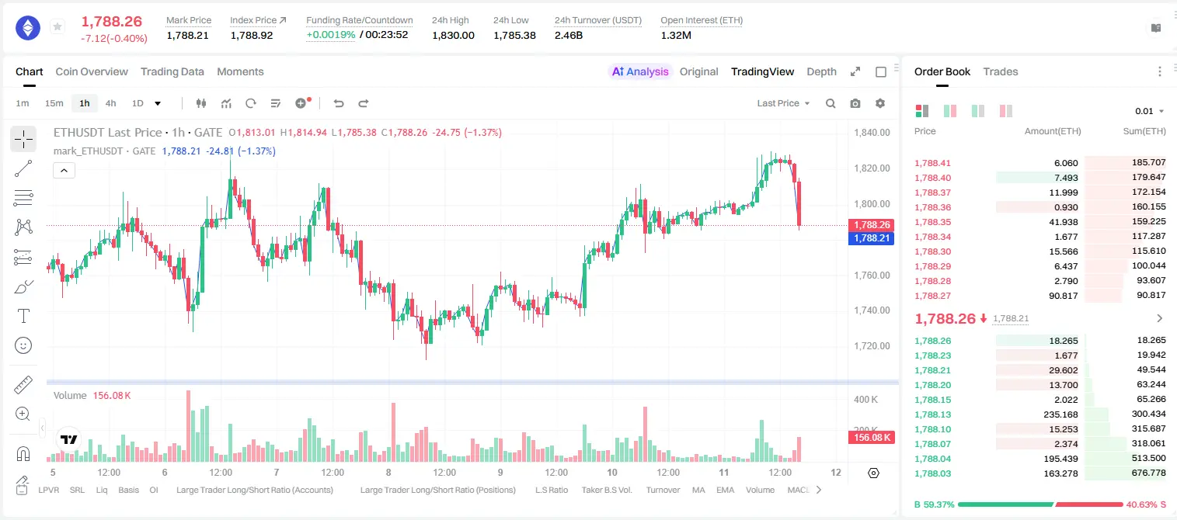Open chart settings gear icon
Image resolution: width=1177 pixels, height=520 pixels.
click(880, 103)
